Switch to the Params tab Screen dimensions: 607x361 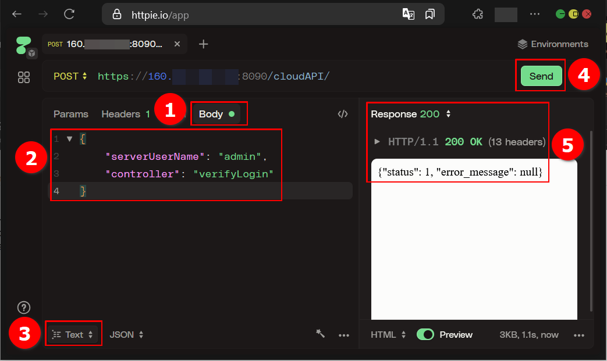(71, 114)
